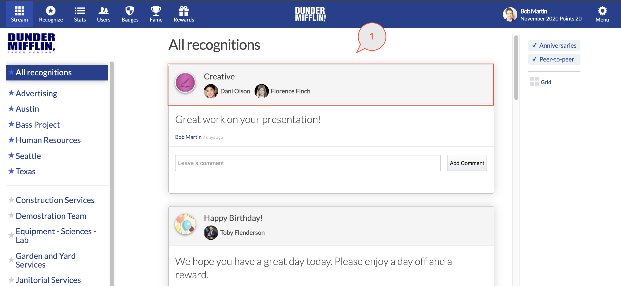This screenshot has width=621, height=286.
Task: Open the Fame trophy icon
Action: click(x=156, y=11)
